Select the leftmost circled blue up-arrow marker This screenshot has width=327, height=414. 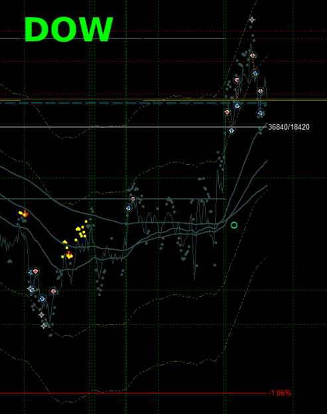coord(31,272)
